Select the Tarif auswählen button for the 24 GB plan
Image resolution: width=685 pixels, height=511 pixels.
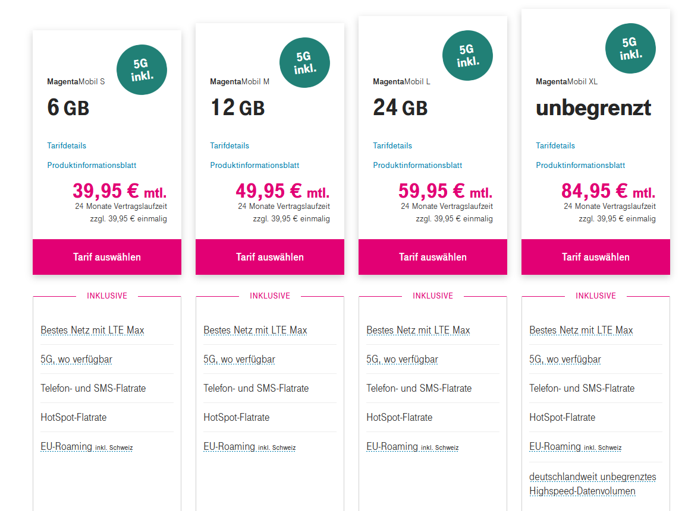433,257
